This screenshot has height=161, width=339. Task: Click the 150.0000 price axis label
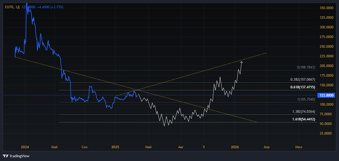326,85
